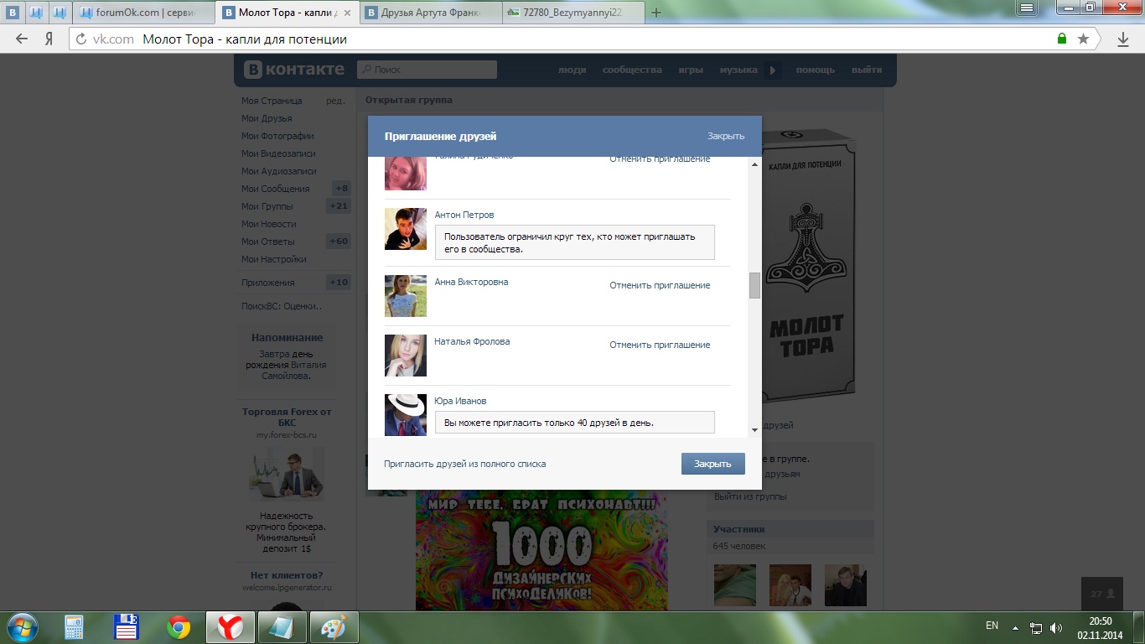Image resolution: width=1145 pixels, height=644 pixels.
Task: Open Мои Сообщения in the sidebar
Action: pos(276,189)
